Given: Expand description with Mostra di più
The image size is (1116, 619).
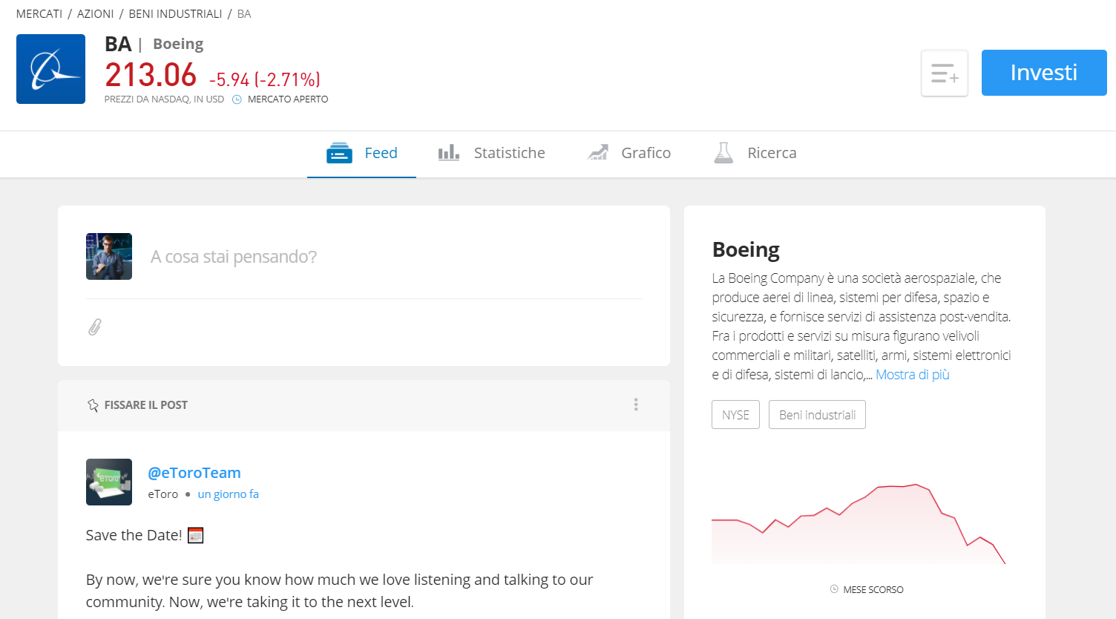Looking at the screenshot, I should click(913, 375).
